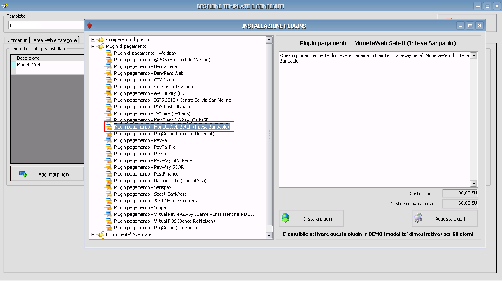This screenshot has width=502, height=281.
Task: Click the Satispay plugin icon
Action: tap(109, 187)
